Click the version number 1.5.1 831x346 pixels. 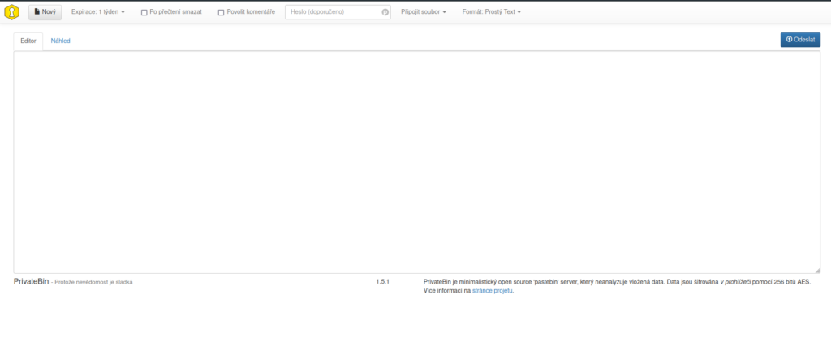coord(383,281)
